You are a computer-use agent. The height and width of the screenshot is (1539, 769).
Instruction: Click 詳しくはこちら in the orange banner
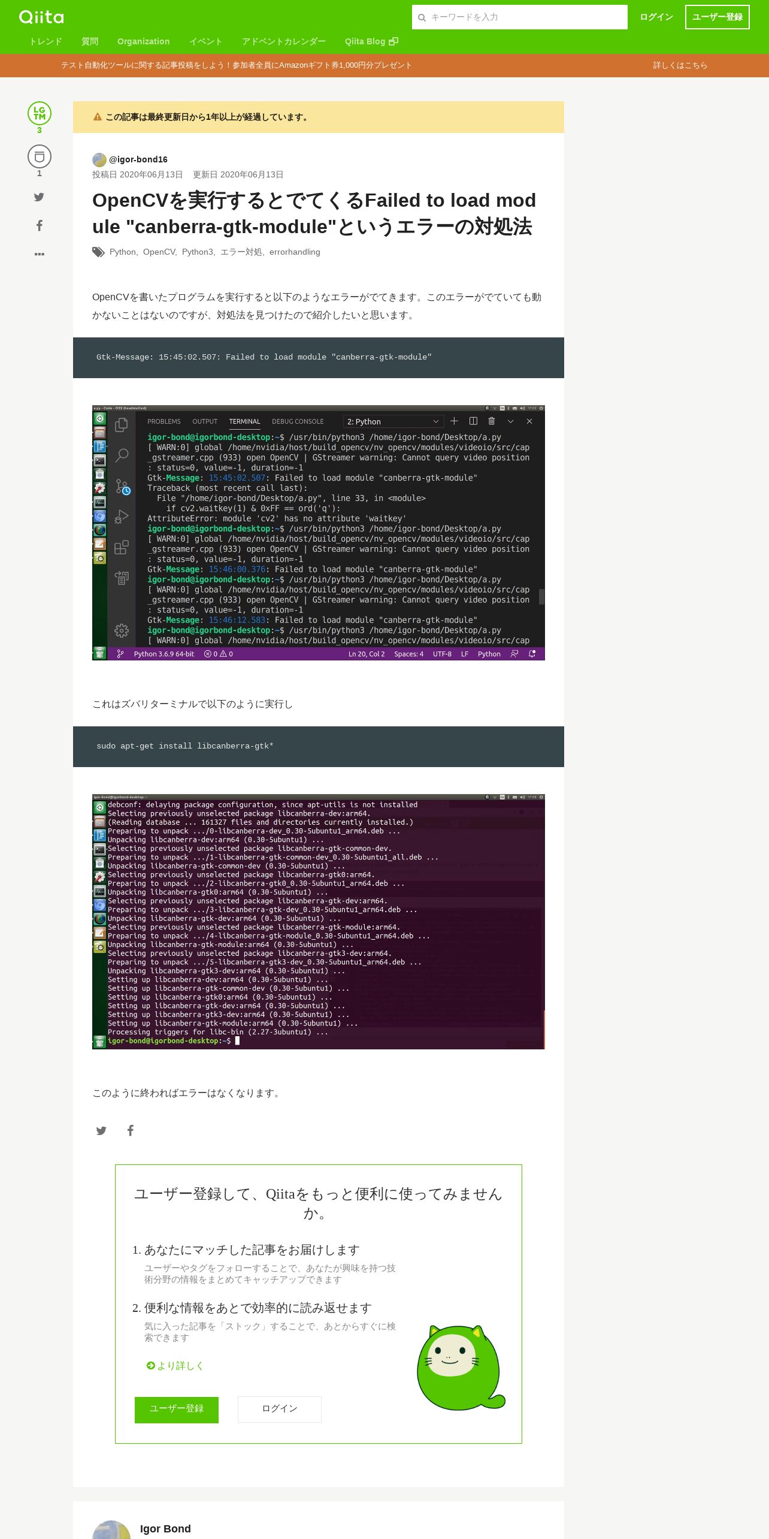coord(680,65)
